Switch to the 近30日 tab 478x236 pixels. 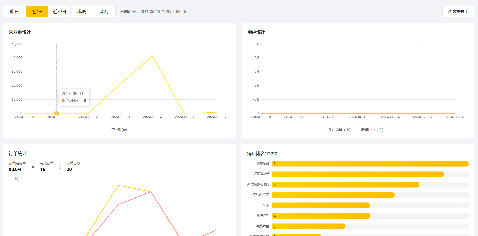pyautogui.click(x=59, y=11)
